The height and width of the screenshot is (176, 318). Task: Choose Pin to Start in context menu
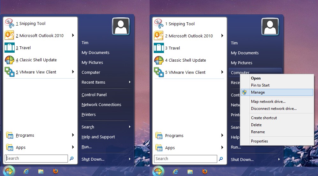(x=260, y=85)
